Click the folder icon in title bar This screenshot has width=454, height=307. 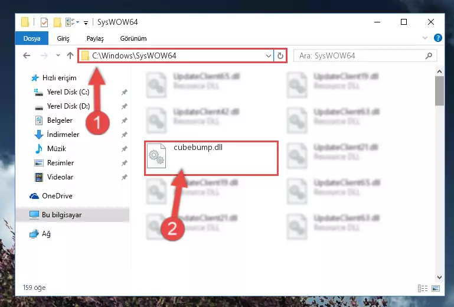pyautogui.click(x=25, y=22)
